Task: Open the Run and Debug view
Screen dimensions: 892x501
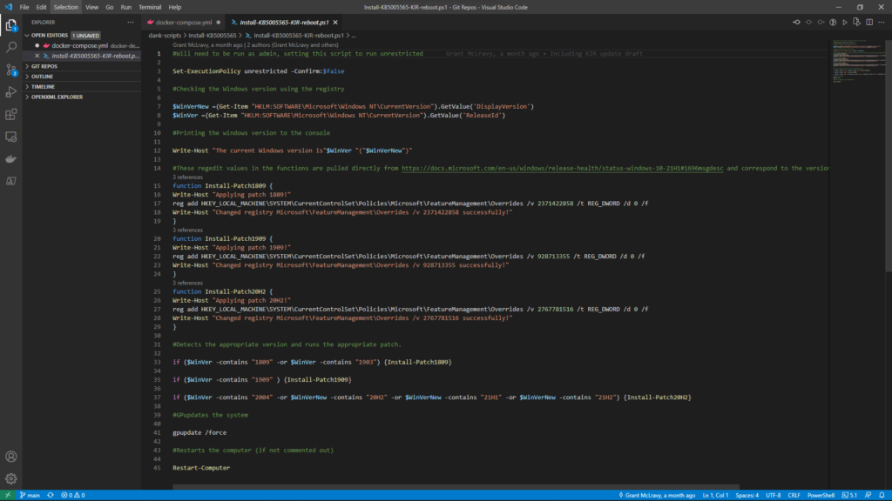Action: pyautogui.click(x=11, y=91)
